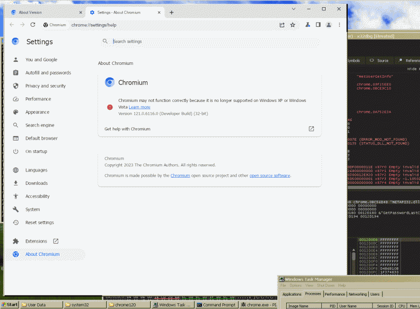Sort by Image Name column in Task Manager
This screenshot has width=420, height=309.
point(304,306)
